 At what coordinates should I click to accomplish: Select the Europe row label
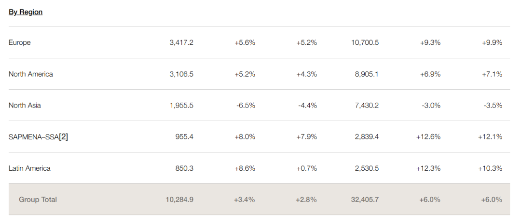(x=19, y=42)
